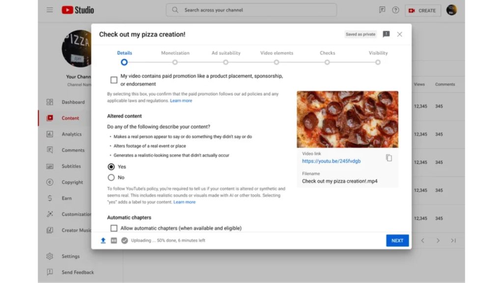Jump to the Visibility step
This screenshot has width=503, height=283.
pos(378,62)
